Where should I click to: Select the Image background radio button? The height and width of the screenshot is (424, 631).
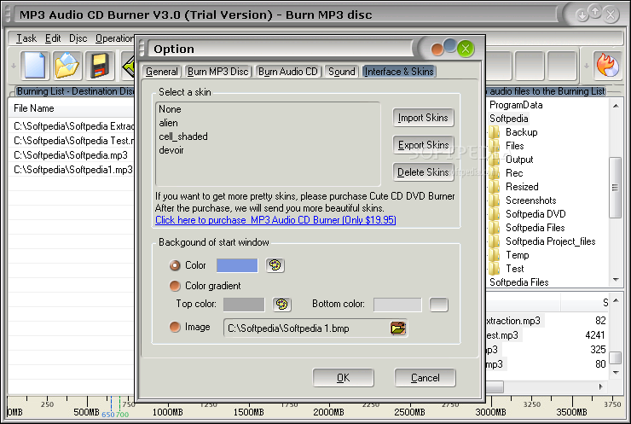175,327
